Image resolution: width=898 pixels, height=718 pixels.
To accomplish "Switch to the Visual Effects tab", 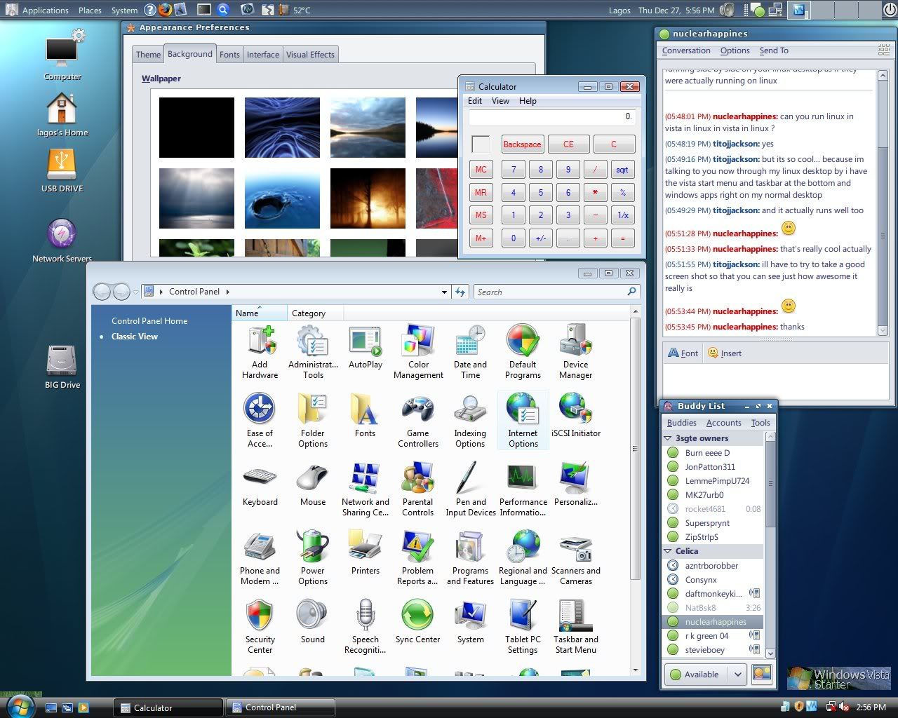I will (x=310, y=55).
